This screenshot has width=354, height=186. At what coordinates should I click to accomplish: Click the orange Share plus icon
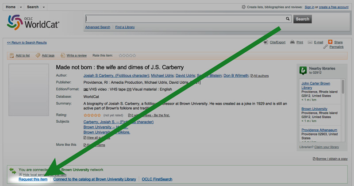pyautogui.click(x=330, y=42)
